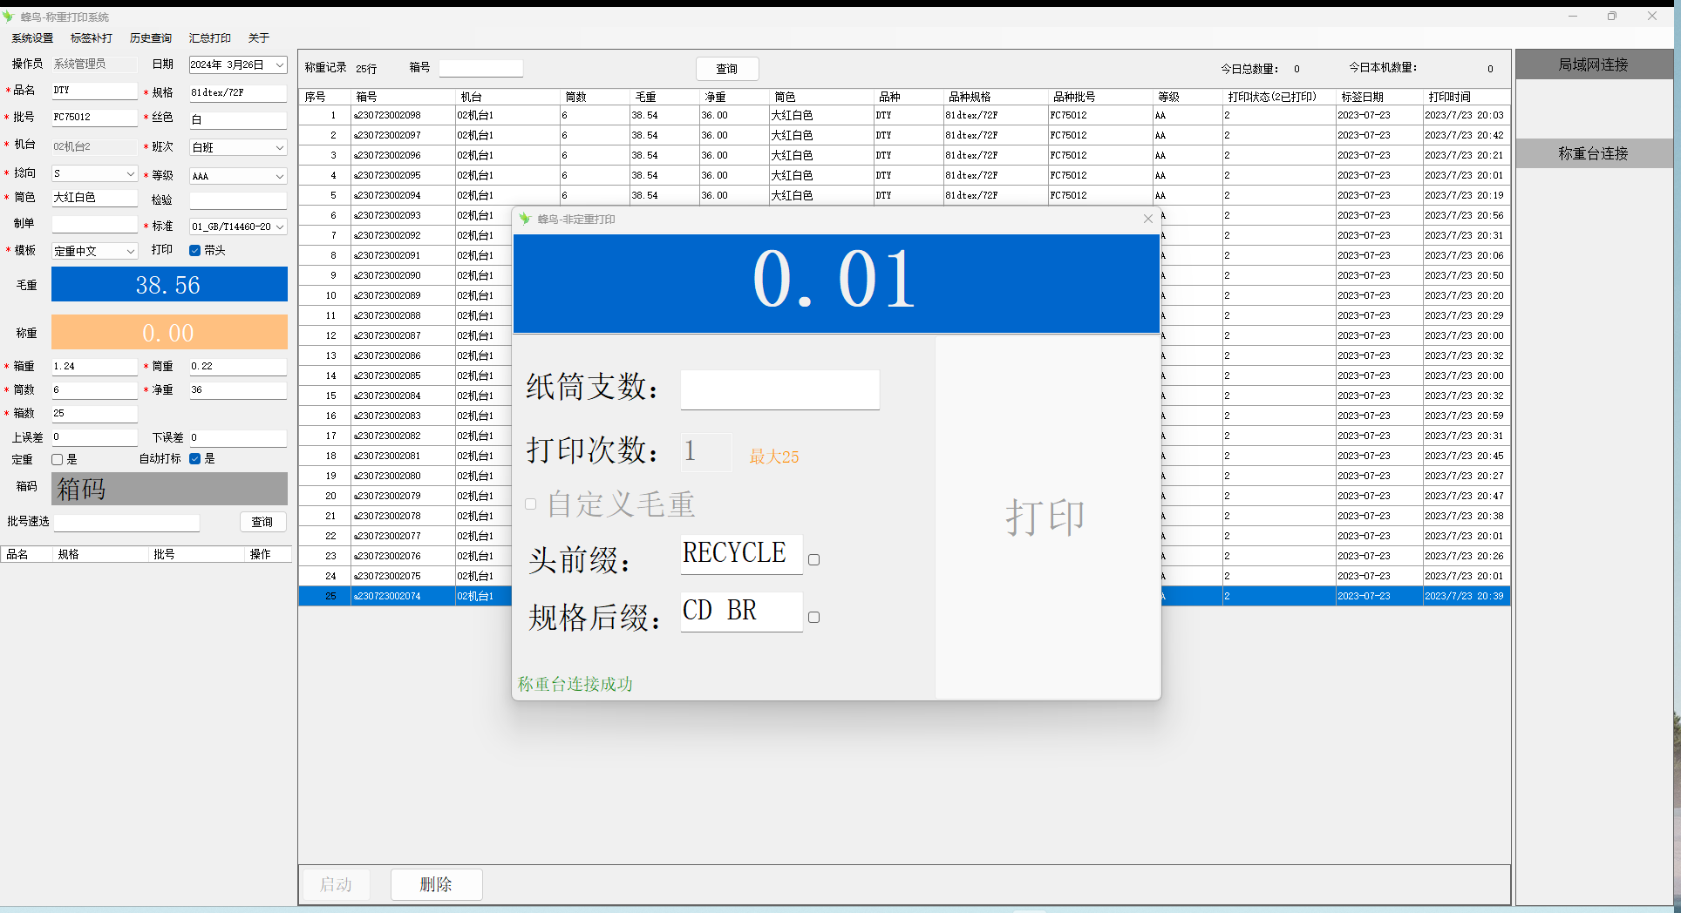1681x913 pixels.
Task: Click the 打印次数 input field
Action: tap(706, 451)
